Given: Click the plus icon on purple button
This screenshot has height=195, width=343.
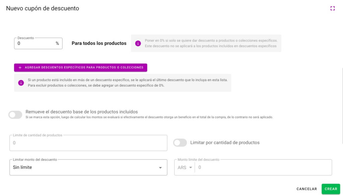Looking at the screenshot, I should point(20,68).
